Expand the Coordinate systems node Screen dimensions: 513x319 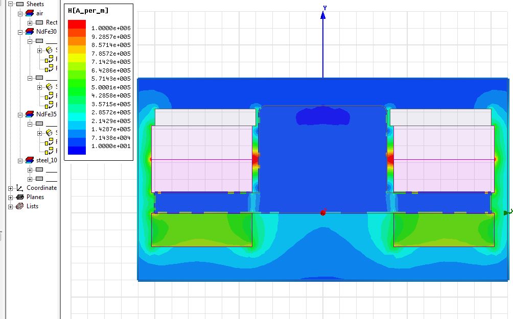pos(10,188)
